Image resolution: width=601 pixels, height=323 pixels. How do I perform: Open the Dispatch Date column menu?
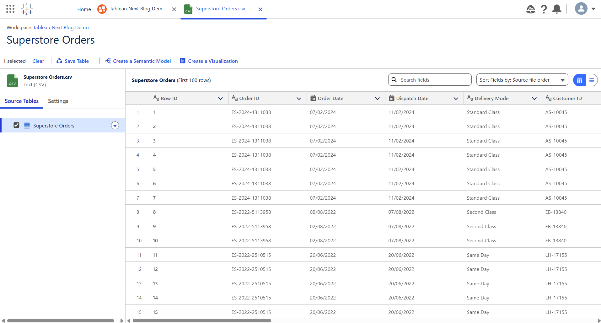coord(456,99)
